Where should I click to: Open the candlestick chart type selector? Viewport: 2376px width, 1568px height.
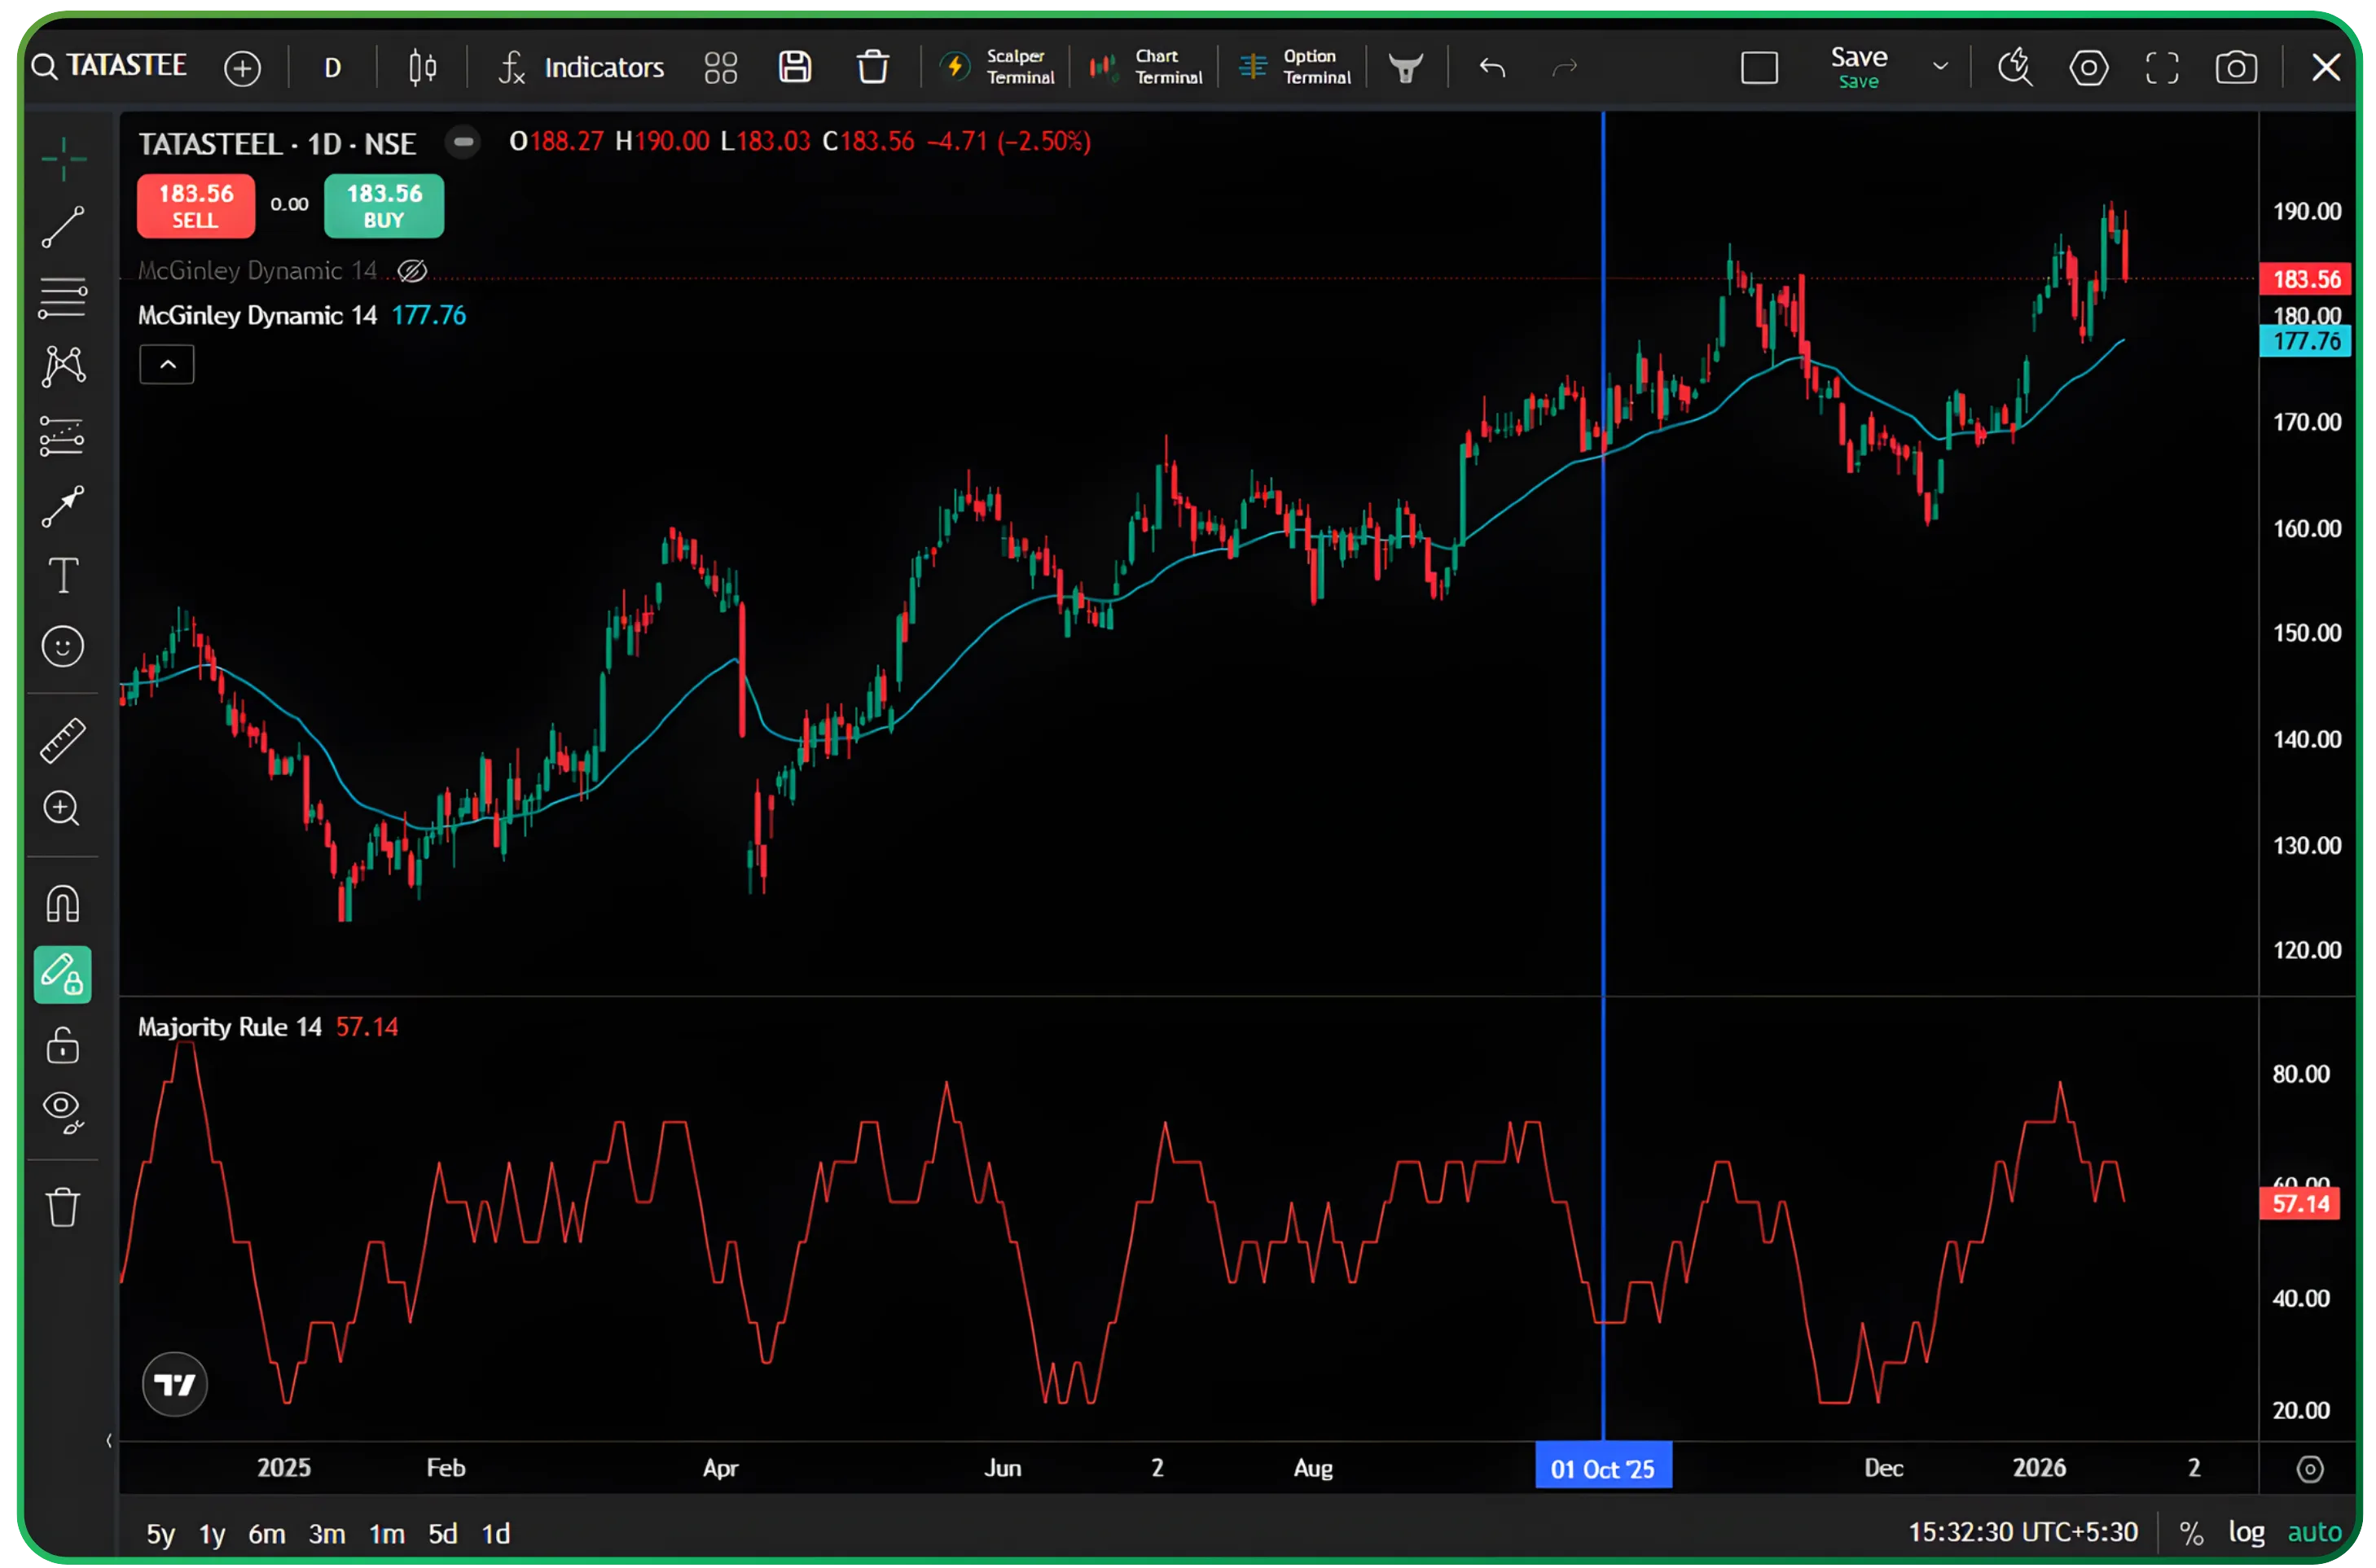[x=422, y=68]
